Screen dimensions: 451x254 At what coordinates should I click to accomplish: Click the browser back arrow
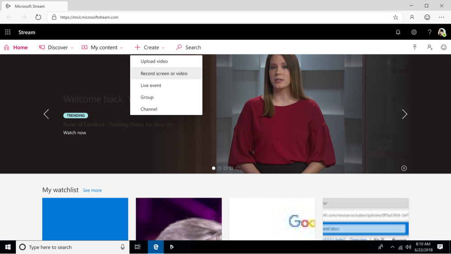9,17
